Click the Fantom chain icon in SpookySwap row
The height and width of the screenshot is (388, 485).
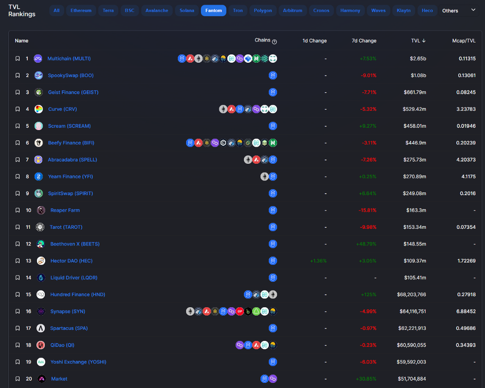273,76
